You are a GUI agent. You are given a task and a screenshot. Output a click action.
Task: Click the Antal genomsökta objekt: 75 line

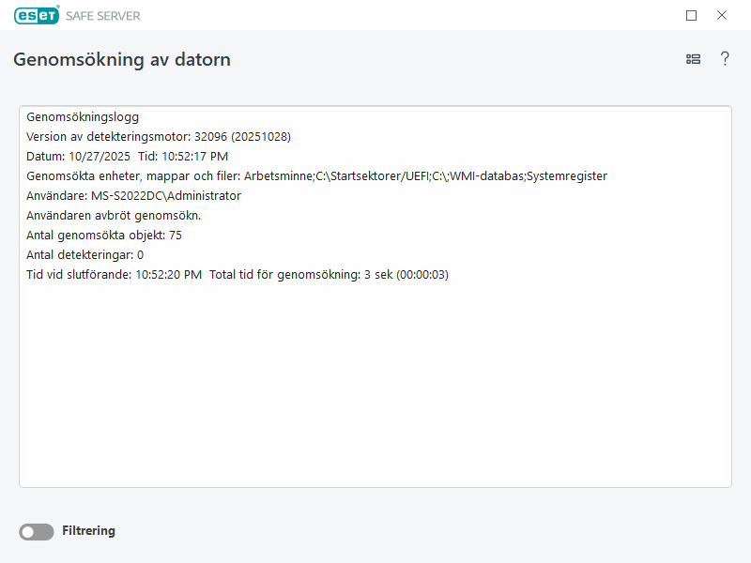[103, 235]
